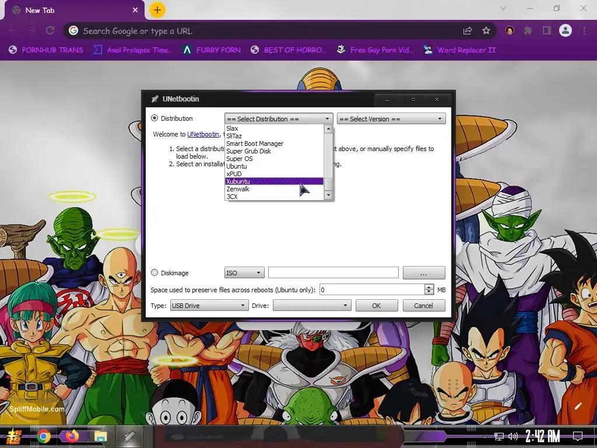Close the UNetbootin dialog
Screen dimensions: 597x448
437,99
